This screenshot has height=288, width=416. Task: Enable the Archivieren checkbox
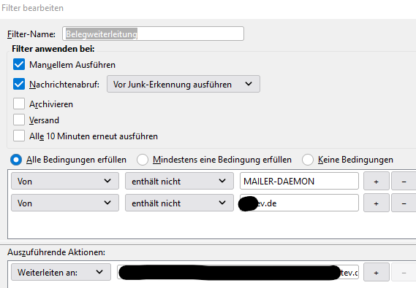tap(19, 104)
